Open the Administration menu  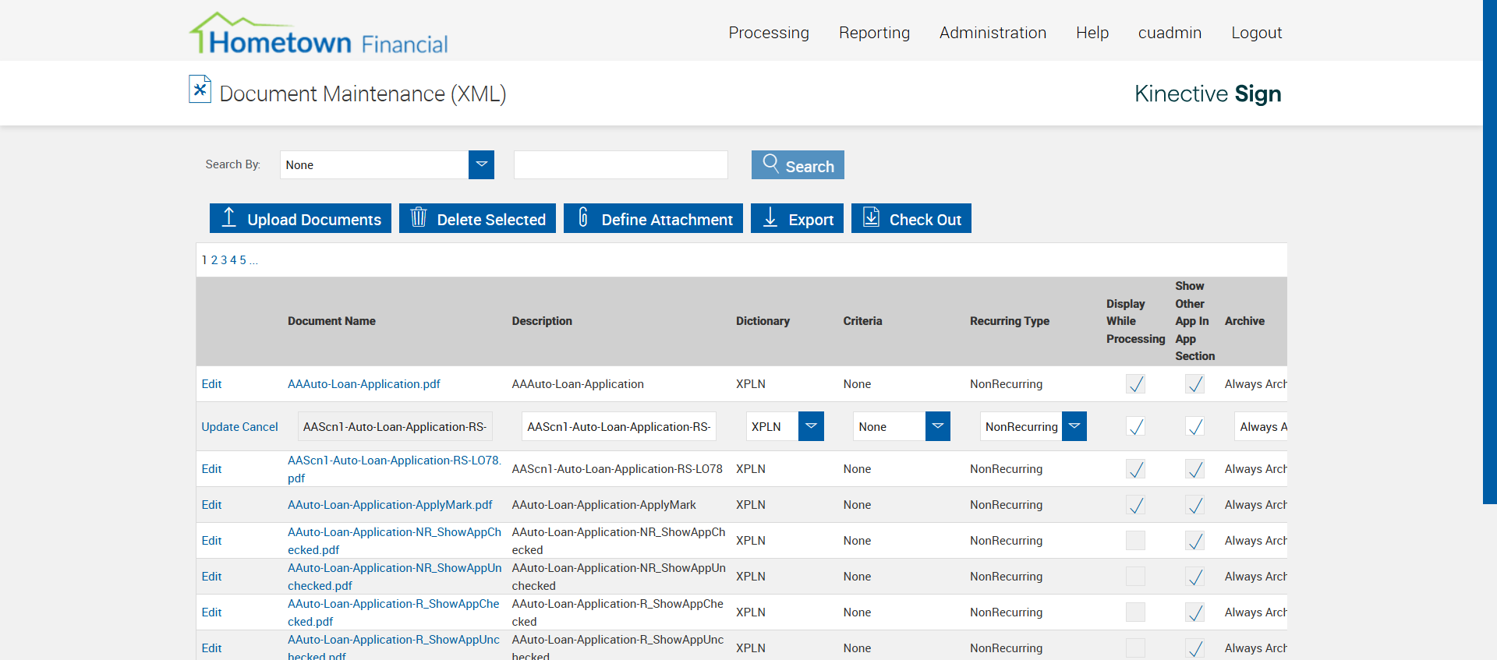click(993, 33)
